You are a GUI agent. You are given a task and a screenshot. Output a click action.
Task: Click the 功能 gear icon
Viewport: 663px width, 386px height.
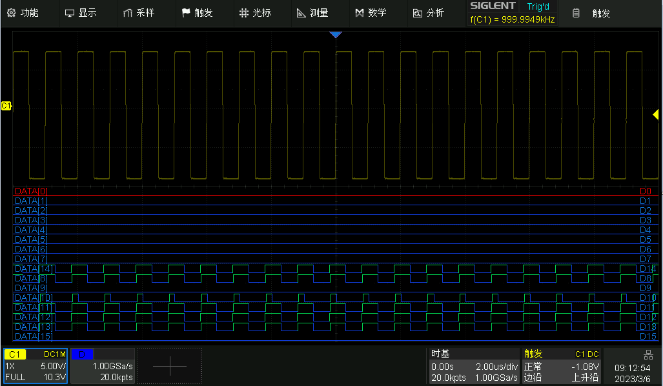click(x=11, y=12)
